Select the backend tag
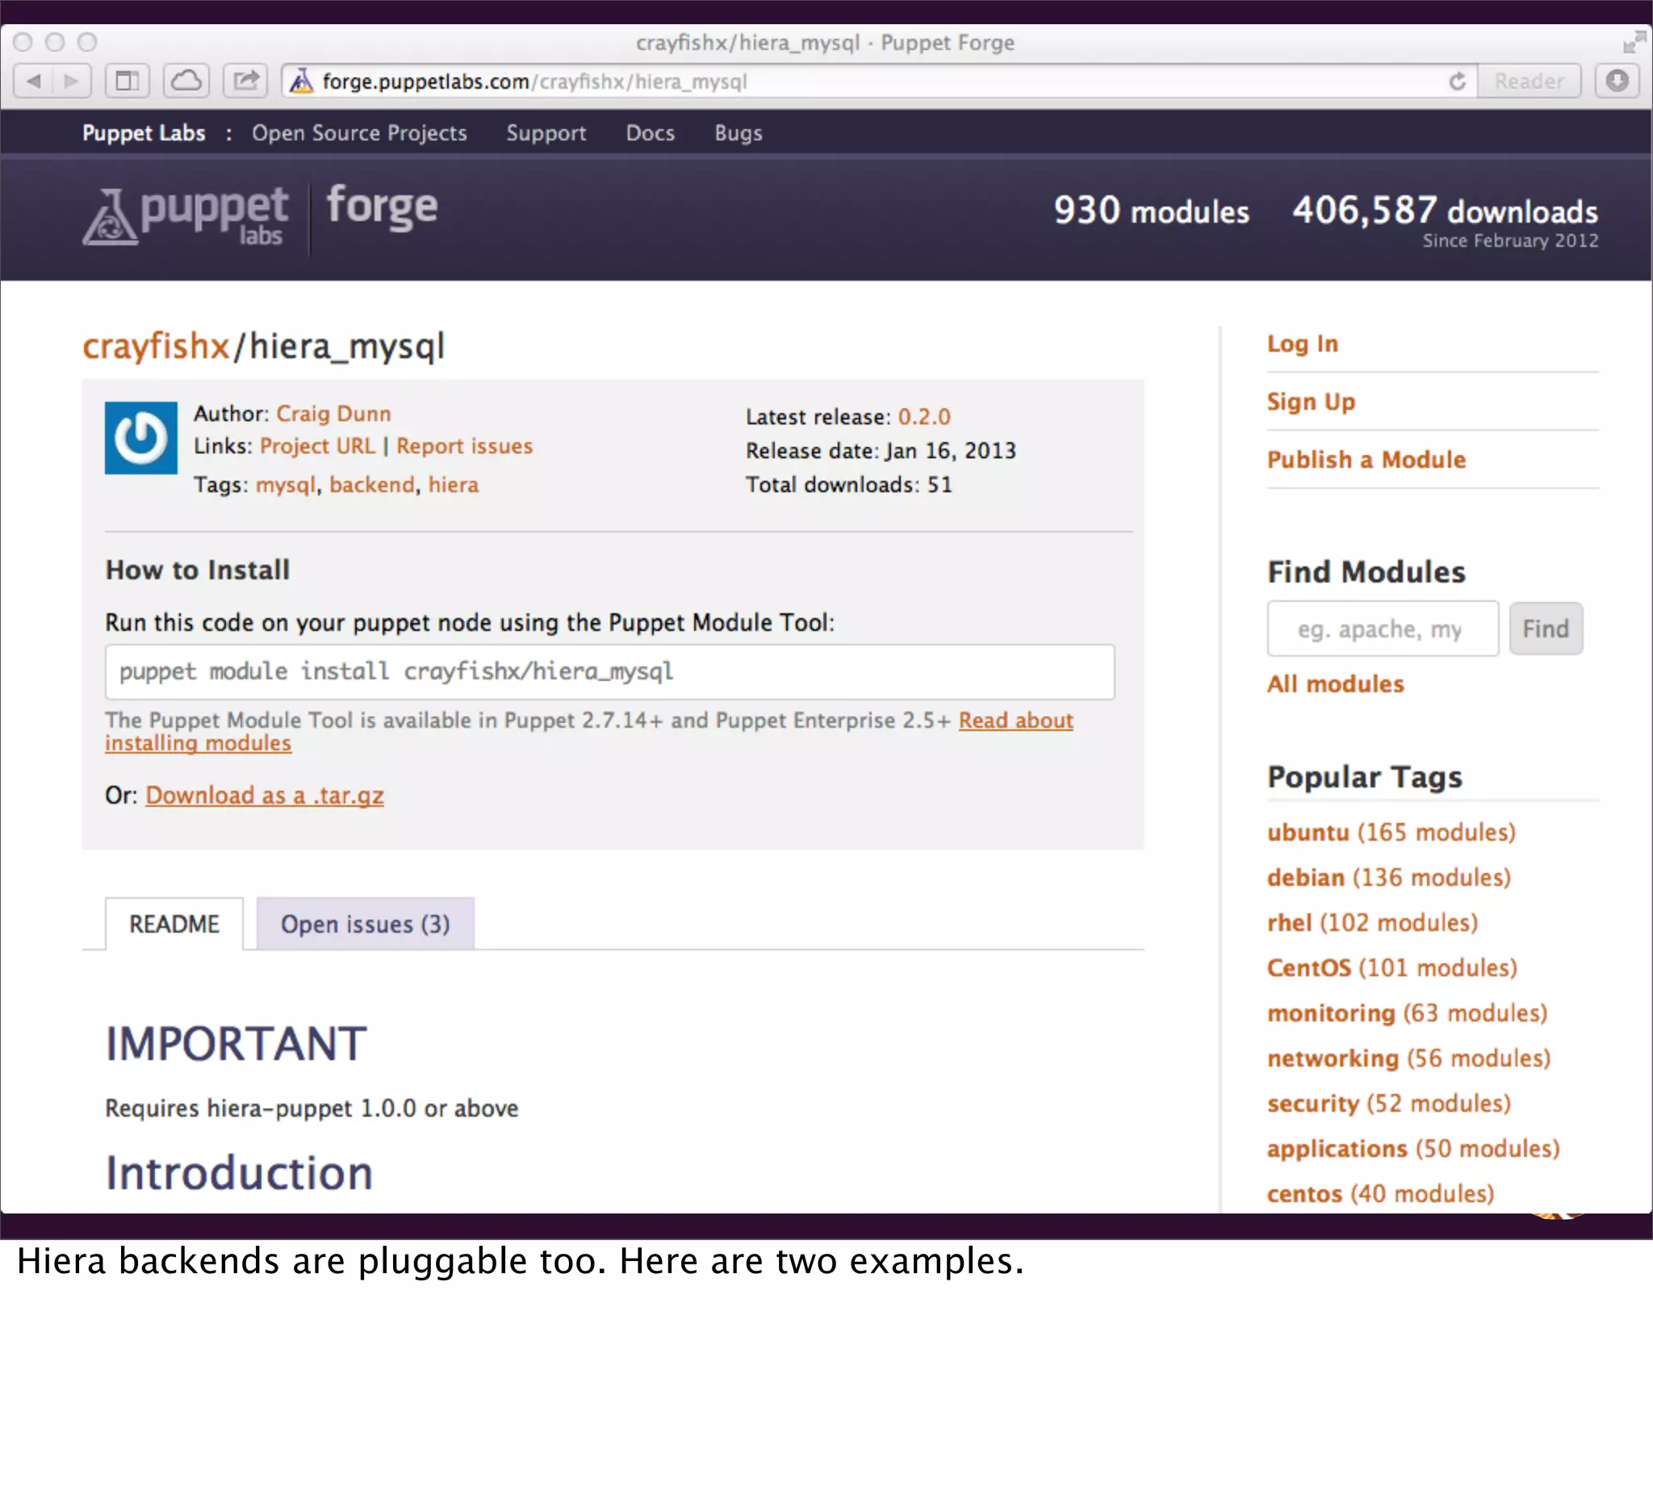Image resolution: width=1653 pixels, height=1491 pixels. pos(372,484)
